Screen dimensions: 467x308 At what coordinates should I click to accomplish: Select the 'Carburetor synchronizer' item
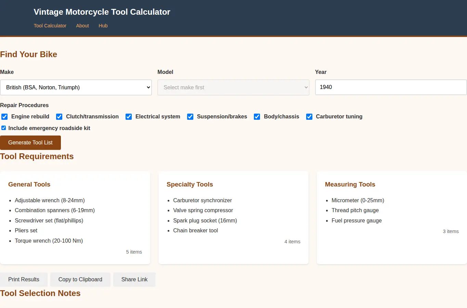click(x=203, y=201)
